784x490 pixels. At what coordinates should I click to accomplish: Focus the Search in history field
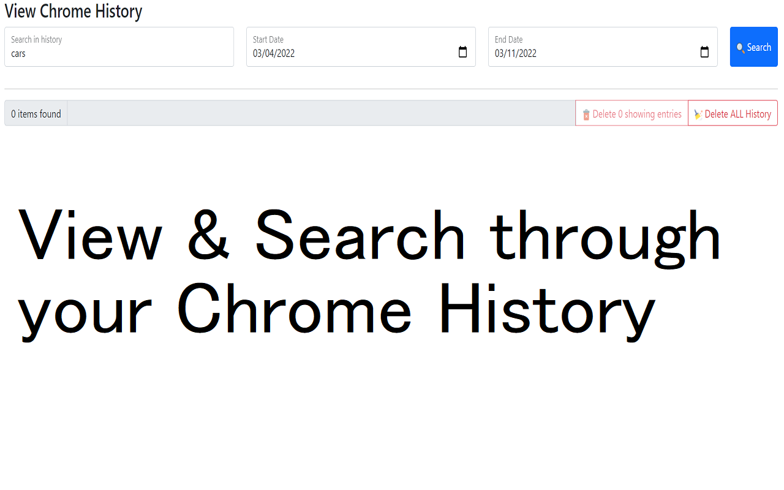(x=119, y=47)
